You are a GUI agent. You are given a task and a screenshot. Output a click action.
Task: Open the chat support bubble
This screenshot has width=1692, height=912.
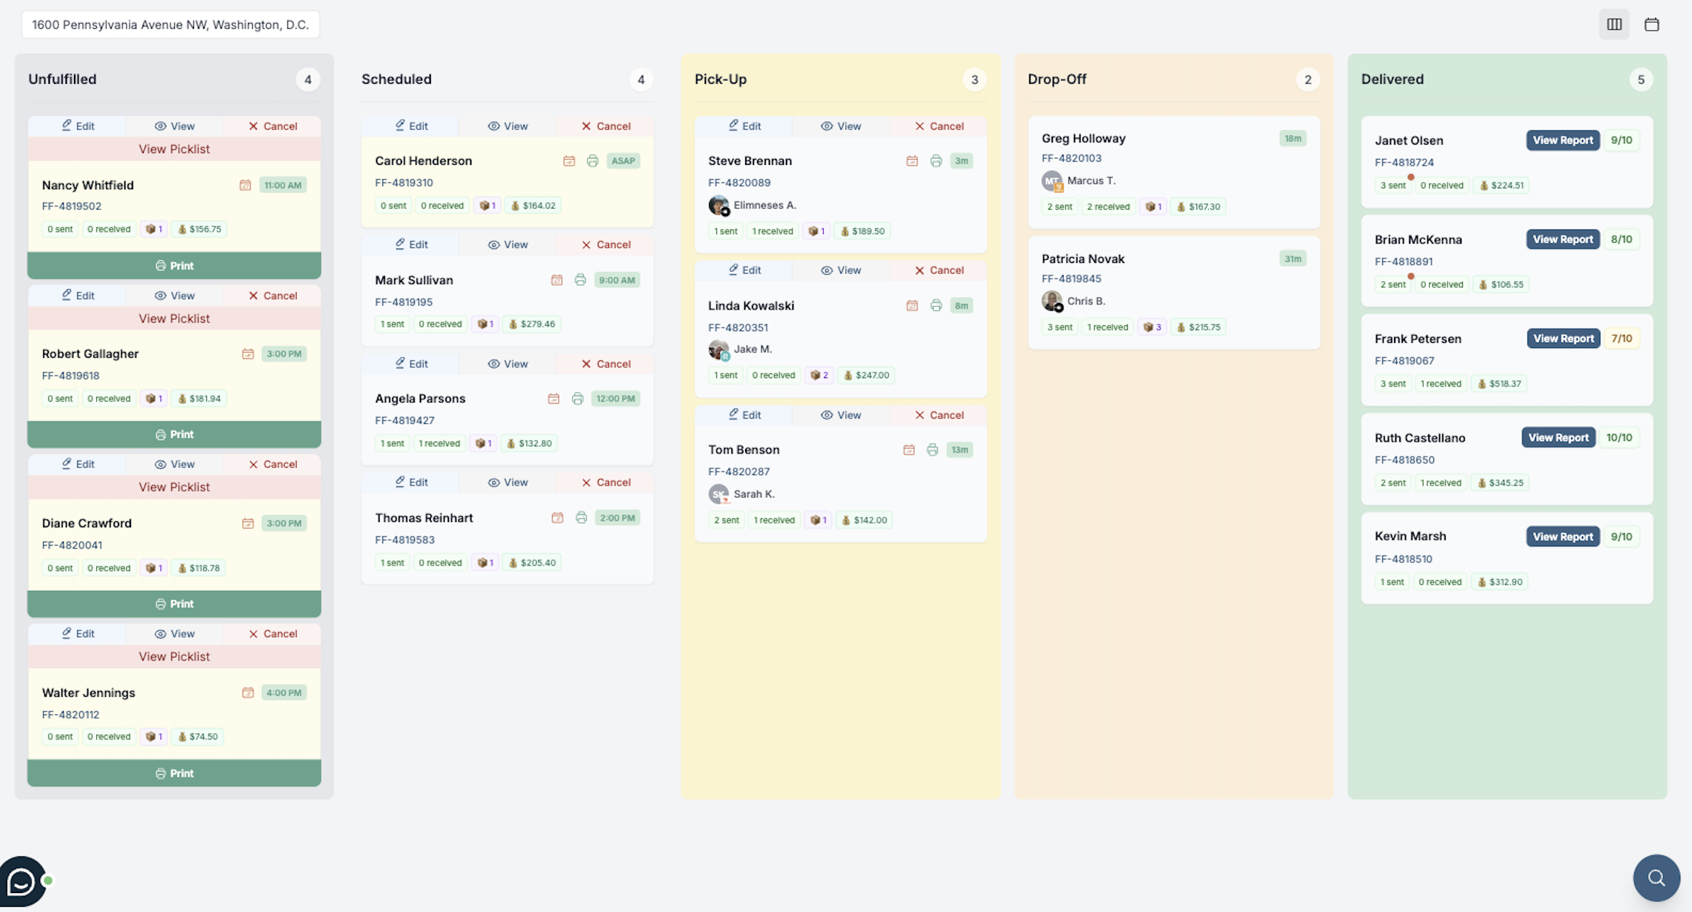(22, 881)
